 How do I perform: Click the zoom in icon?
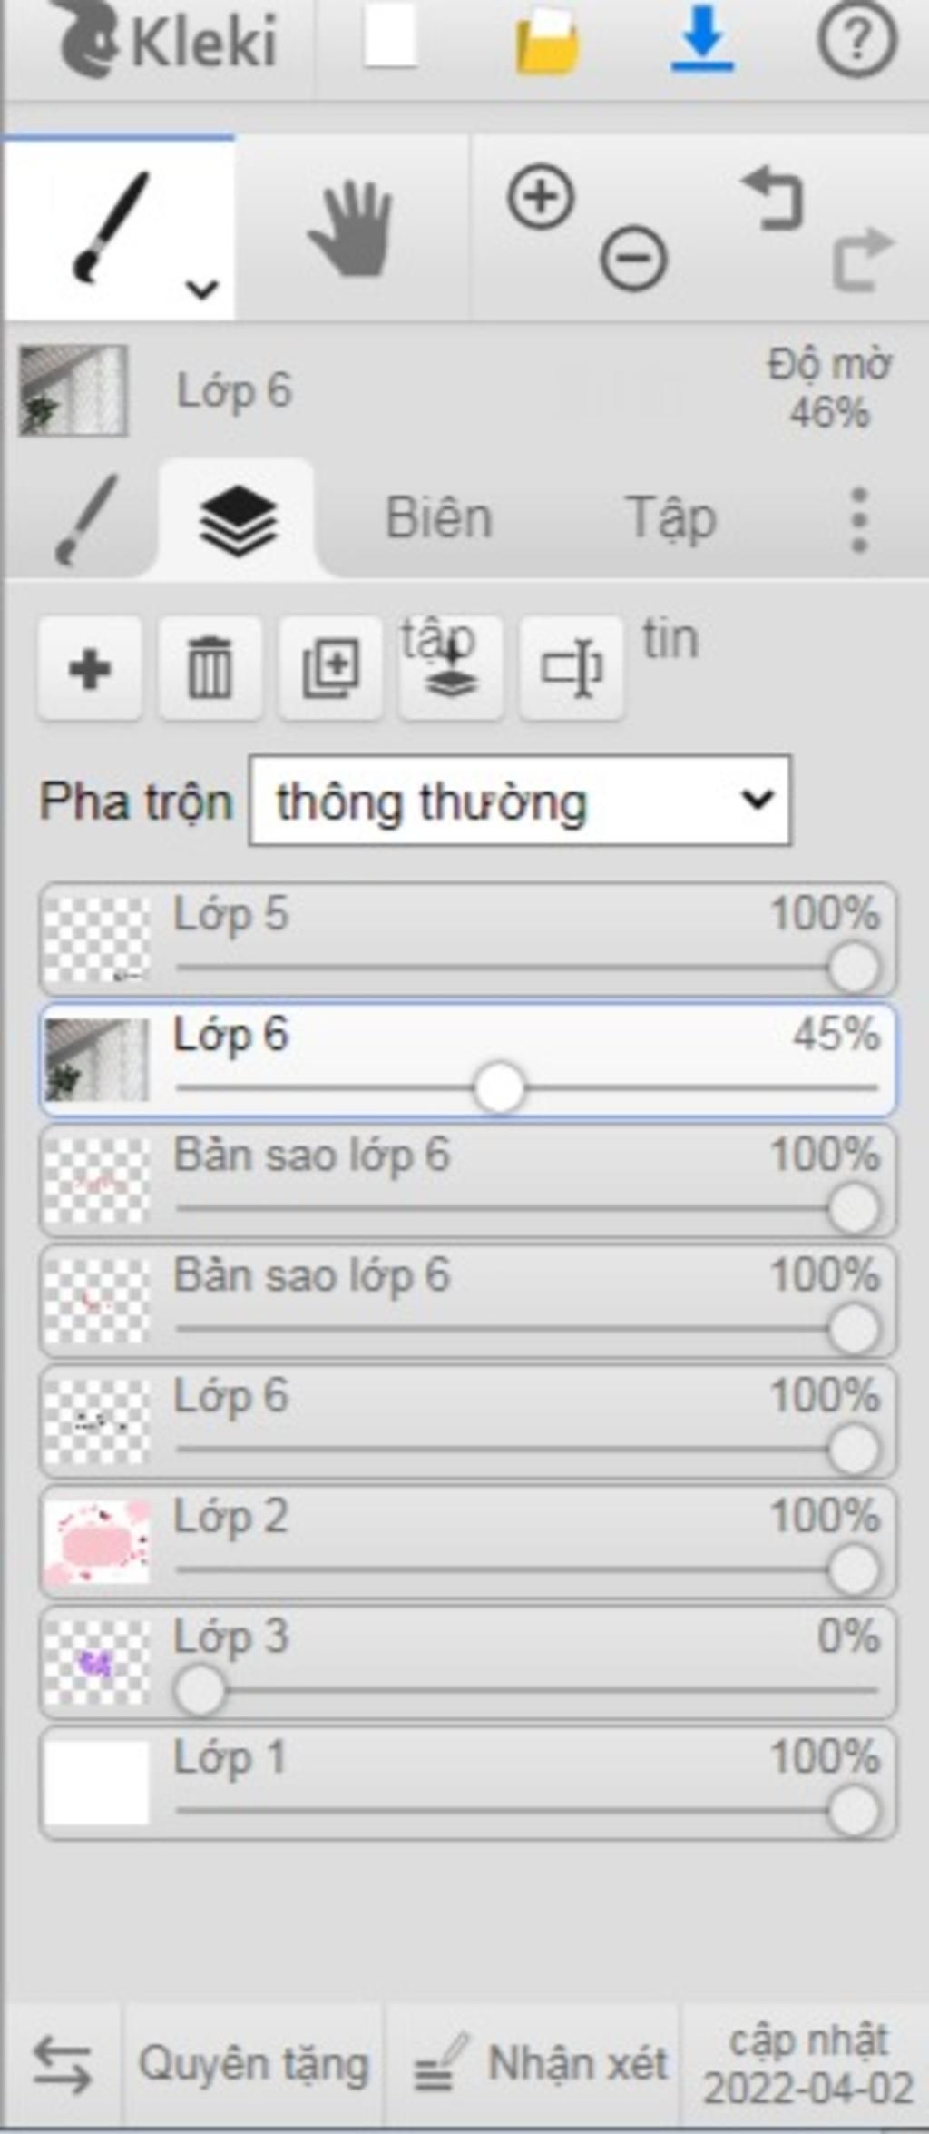541,196
